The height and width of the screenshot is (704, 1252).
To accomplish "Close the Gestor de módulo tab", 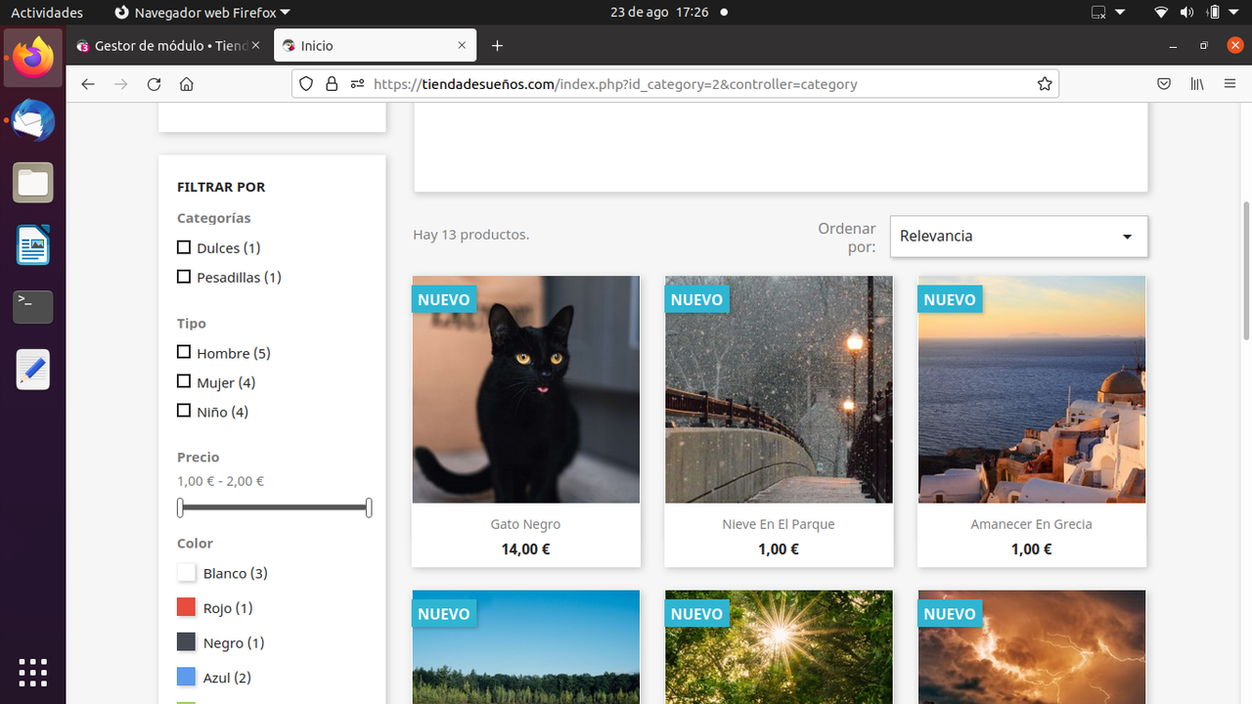I will pyautogui.click(x=256, y=46).
